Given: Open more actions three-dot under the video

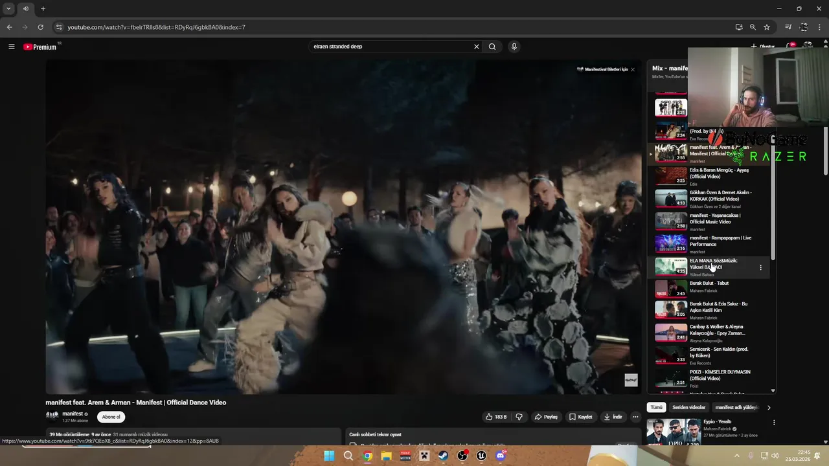Looking at the screenshot, I should 635,417.
